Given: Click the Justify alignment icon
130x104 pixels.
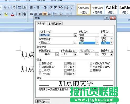Looking at the screenshot, I should (45, 14).
